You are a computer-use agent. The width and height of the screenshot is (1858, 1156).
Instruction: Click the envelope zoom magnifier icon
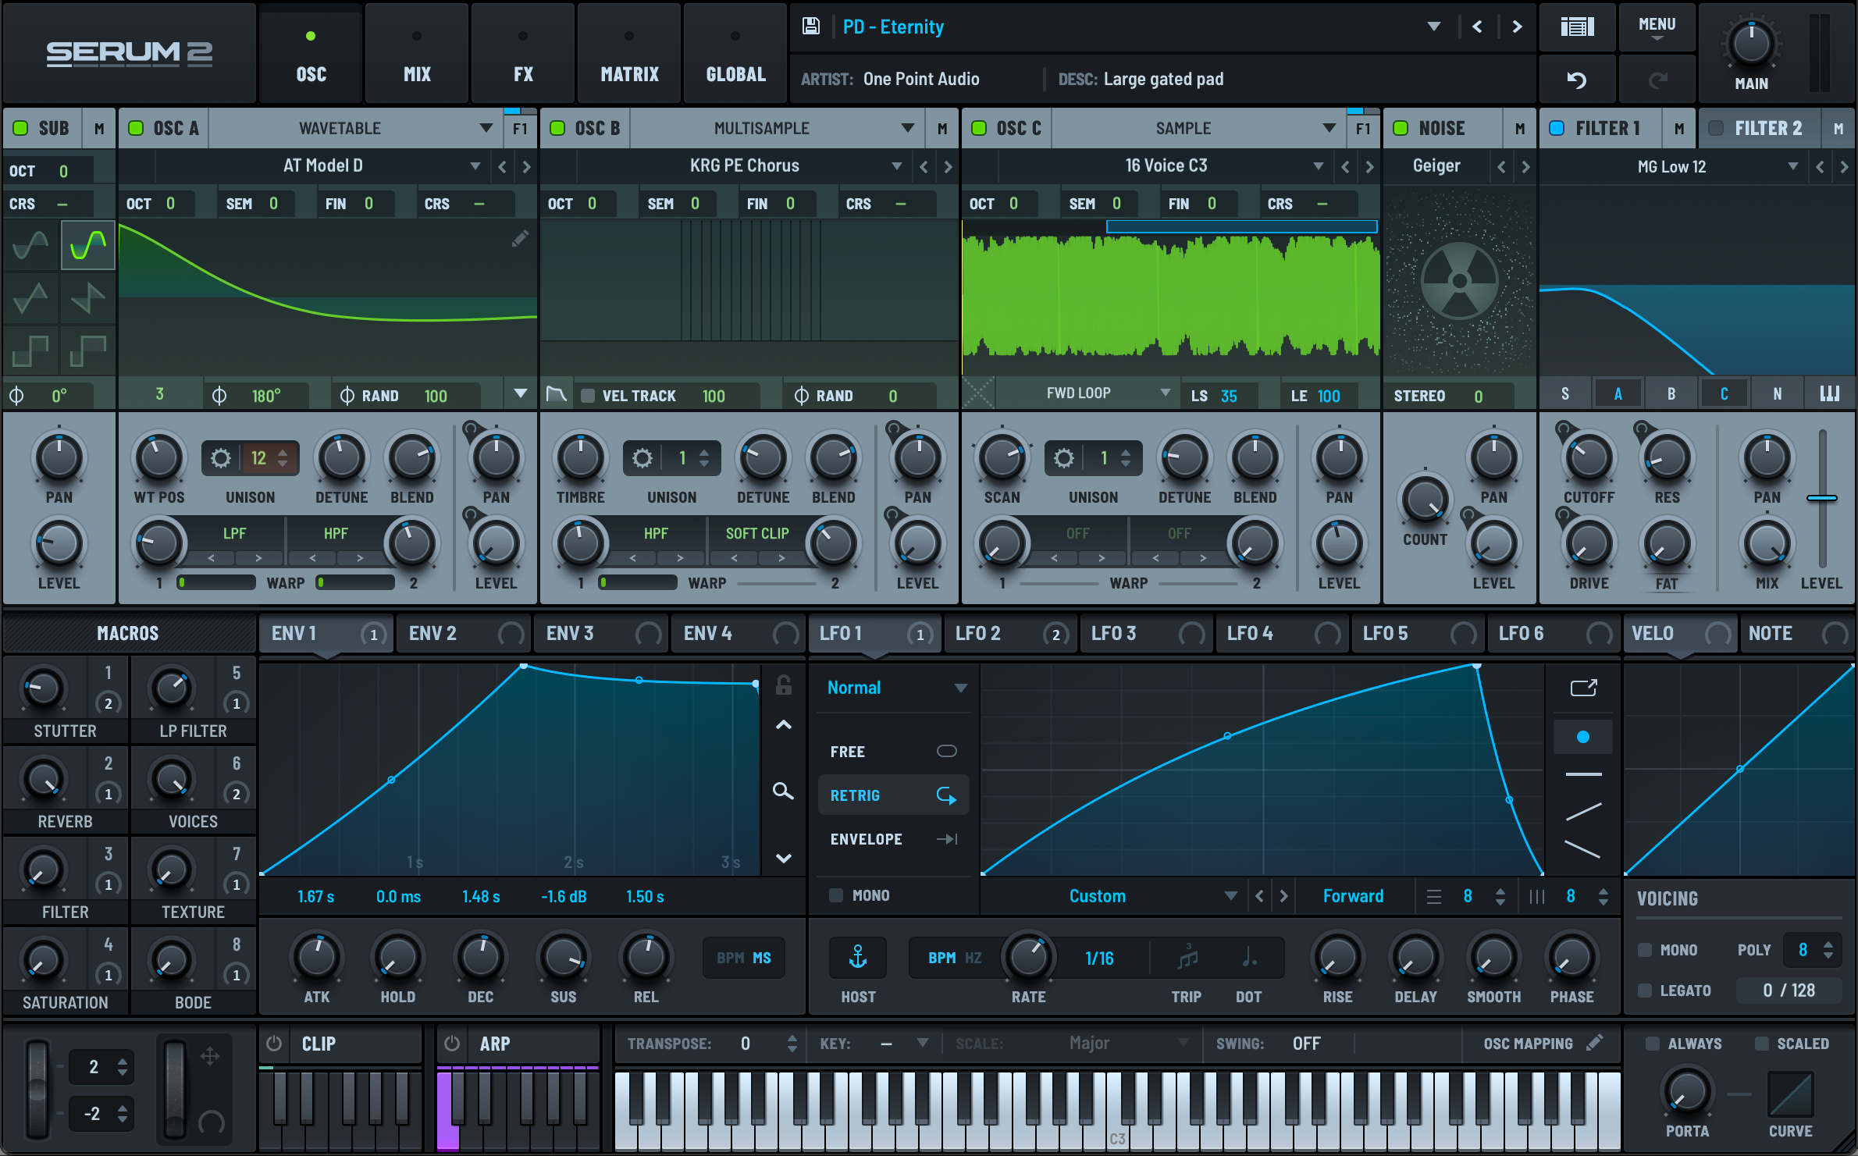pyautogui.click(x=783, y=791)
